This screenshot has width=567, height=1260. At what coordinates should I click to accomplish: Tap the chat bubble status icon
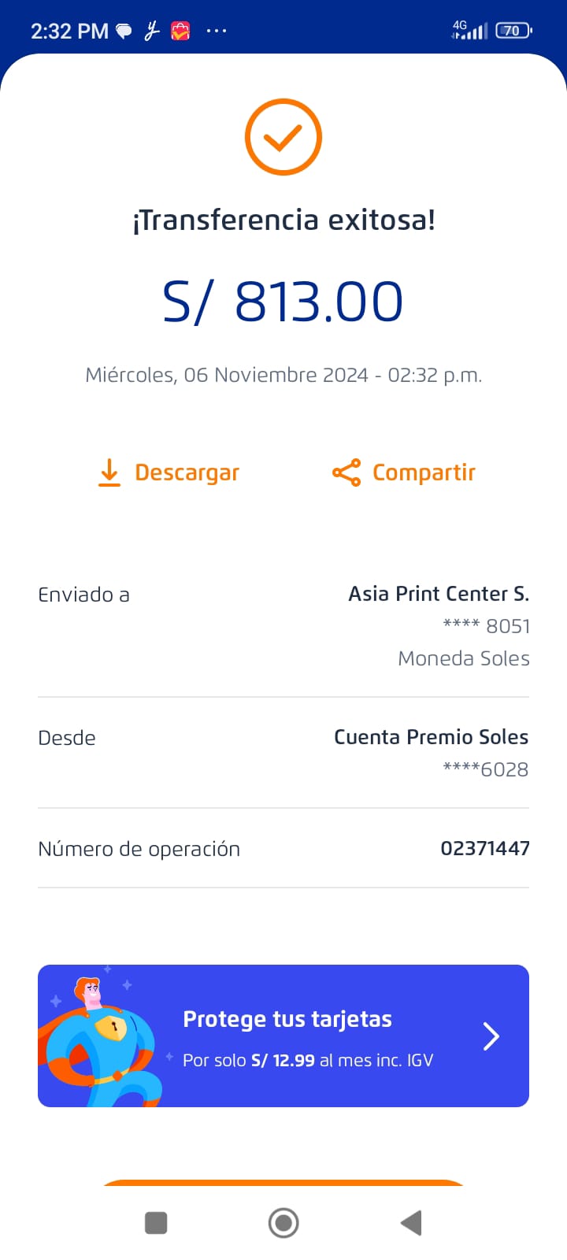(124, 31)
